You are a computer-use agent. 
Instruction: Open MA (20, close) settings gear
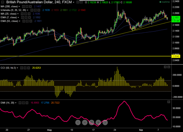[x=26, y=14]
